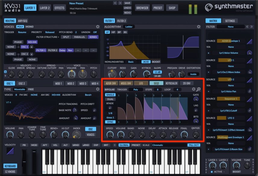Open the oscillator Type Wavetable dropdown
This screenshot has width=258, height=176.
point(19,89)
